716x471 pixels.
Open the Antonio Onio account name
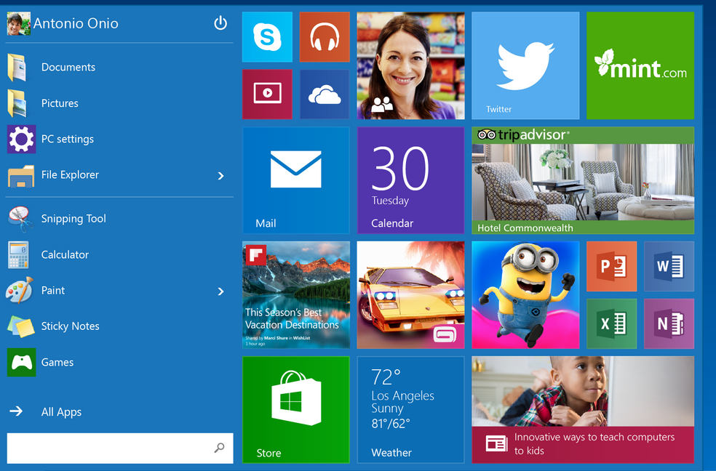point(76,23)
